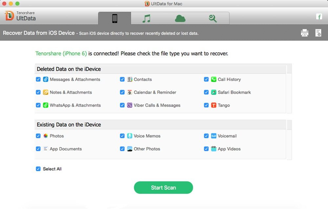Click the "Select All" label text
The image size is (328, 209).
(x=52, y=169)
